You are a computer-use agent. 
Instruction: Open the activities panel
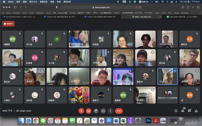(196, 111)
